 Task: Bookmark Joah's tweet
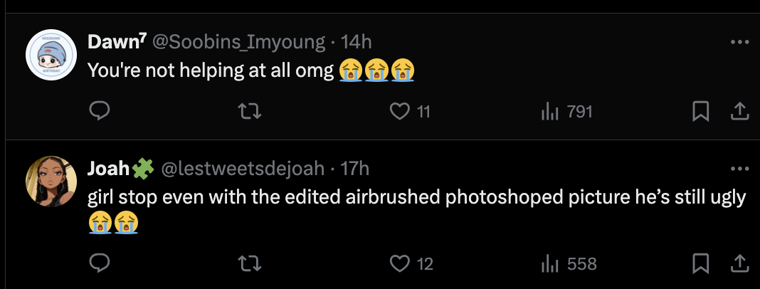(x=700, y=263)
